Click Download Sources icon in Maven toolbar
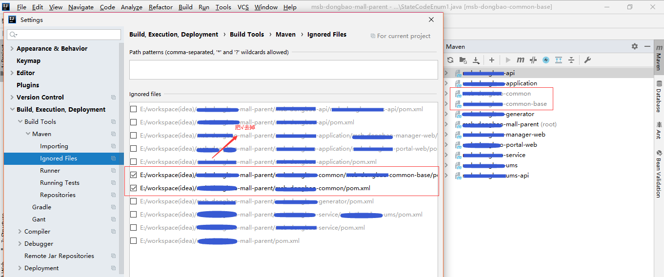The width and height of the screenshot is (664, 277). tap(476, 60)
